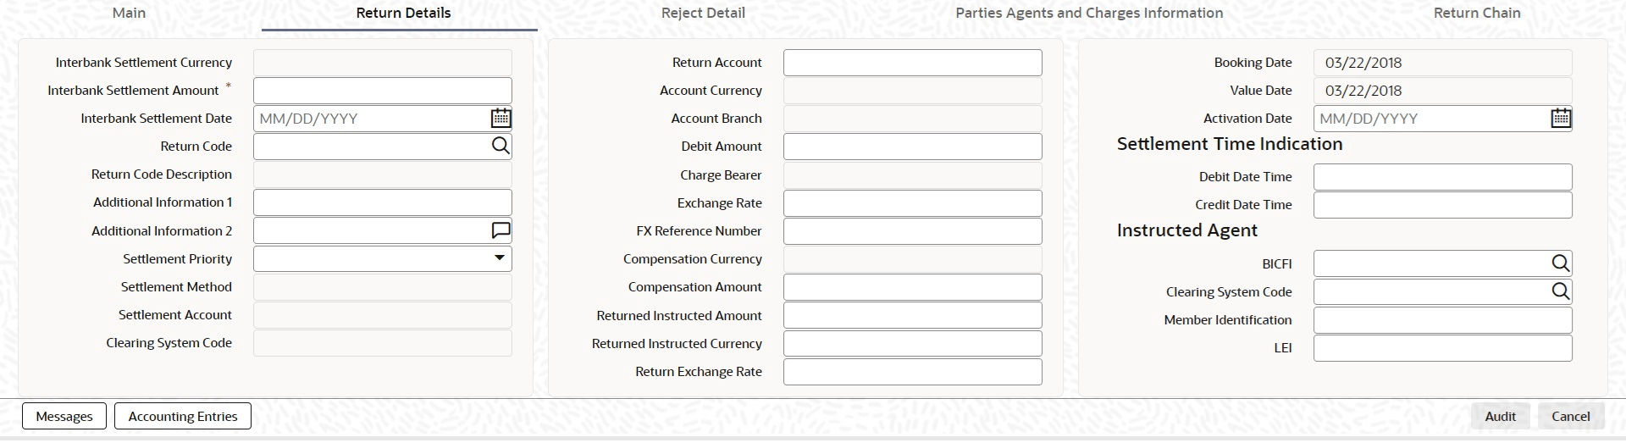Click into the Member Identification field
The width and height of the screenshot is (1626, 443).
click(x=1442, y=320)
